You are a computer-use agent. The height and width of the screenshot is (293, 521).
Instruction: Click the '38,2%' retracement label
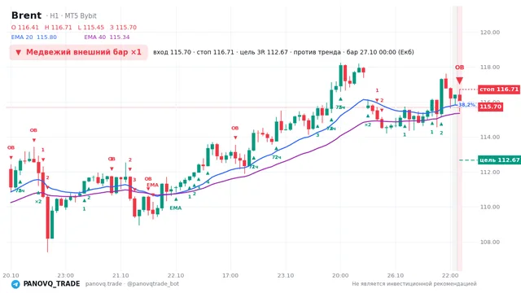466,105
